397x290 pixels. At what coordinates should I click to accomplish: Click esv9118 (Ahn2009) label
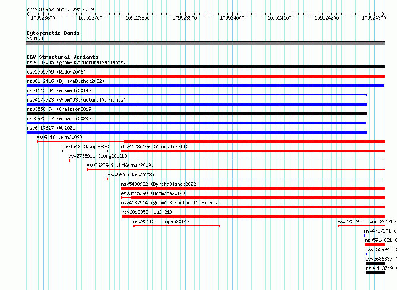(59, 137)
